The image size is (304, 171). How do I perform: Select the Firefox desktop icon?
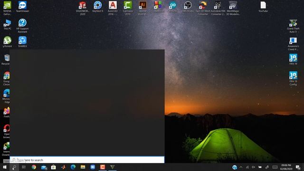(x=6, y=112)
